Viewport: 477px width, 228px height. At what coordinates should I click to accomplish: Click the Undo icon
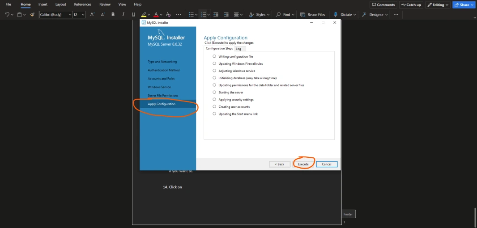(7, 14)
